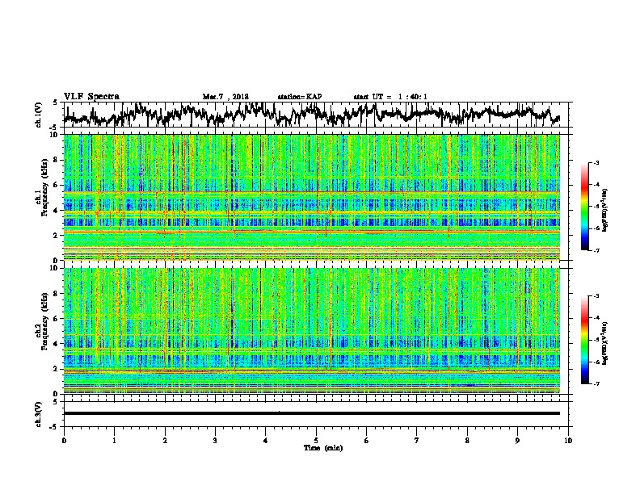Click the "ch.3(V)" axis label
Screen dimensions: 640x494
39,414
